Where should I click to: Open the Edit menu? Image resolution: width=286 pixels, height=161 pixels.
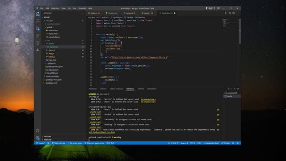pos(47,8)
